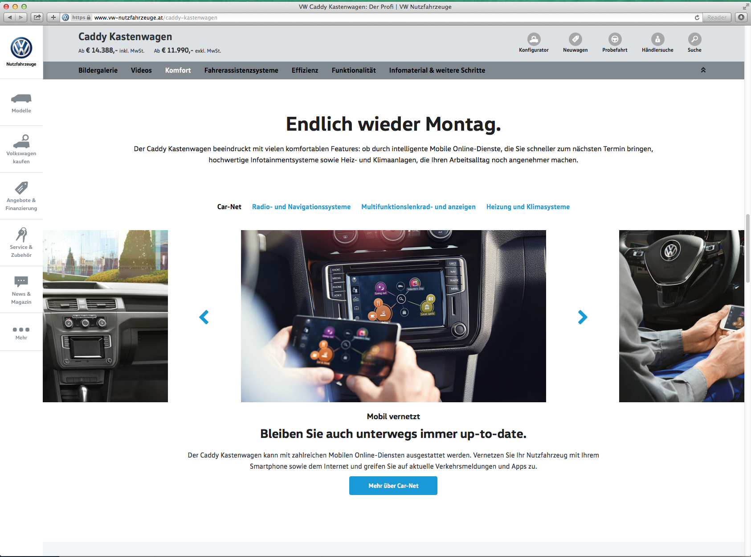This screenshot has width=751, height=557.
Task: Click the dashboard interior thumbnail image
Action: coord(105,316)
